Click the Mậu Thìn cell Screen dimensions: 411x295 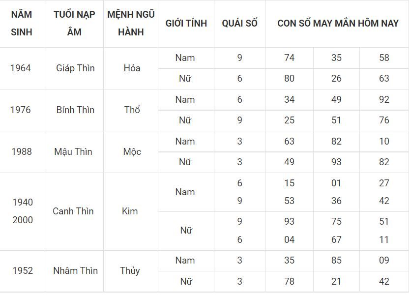(x=73, y=151)
